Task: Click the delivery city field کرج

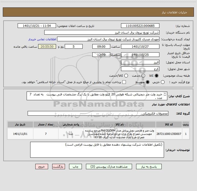Action: (140, 69)
